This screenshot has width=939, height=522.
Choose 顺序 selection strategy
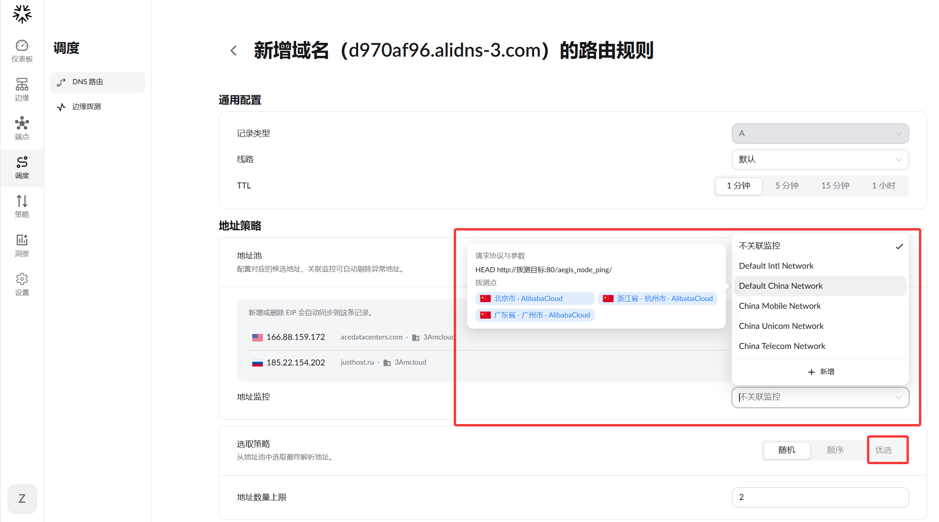click(x=835, y=450)
